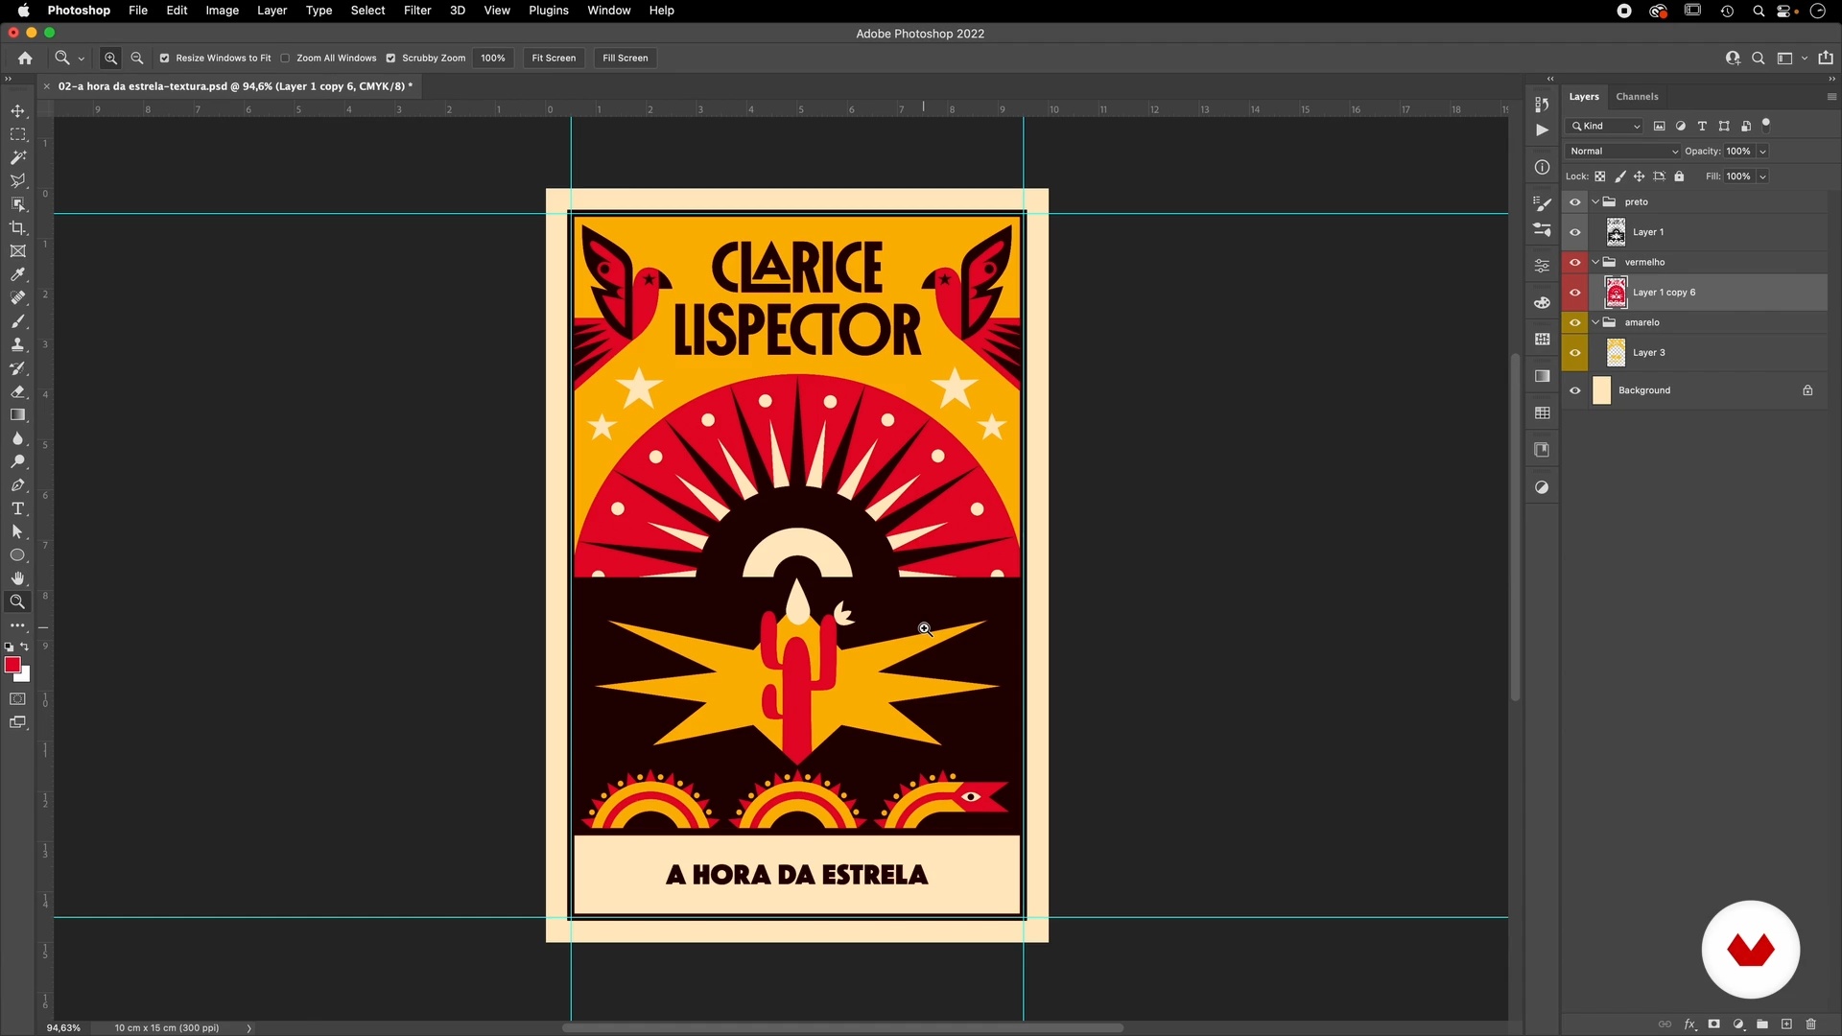Select the Eraser tool
The width and height of the screenshot is (1842, 1036).
coord(17,391)
